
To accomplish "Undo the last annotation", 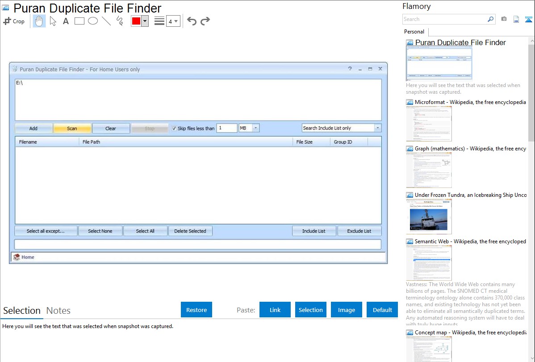I will [x=192, y=21].
